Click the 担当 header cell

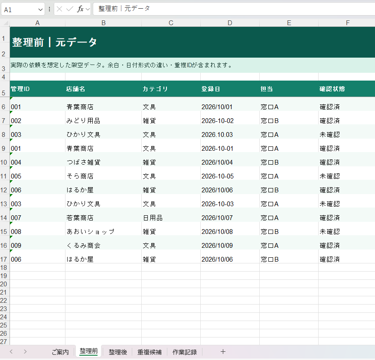pyautogui.click(x=289, y=89)
